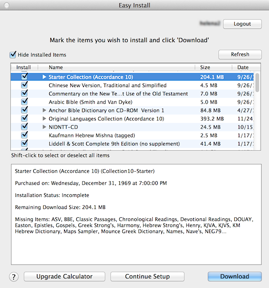Select the Chinese New Version row name
Viewport: 269px width, 288px height.
click(108, 86)
